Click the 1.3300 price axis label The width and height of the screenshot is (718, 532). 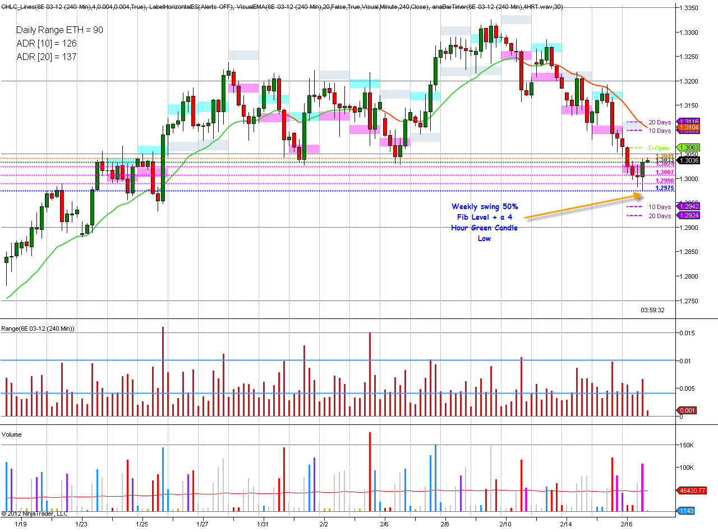(688, 33)
